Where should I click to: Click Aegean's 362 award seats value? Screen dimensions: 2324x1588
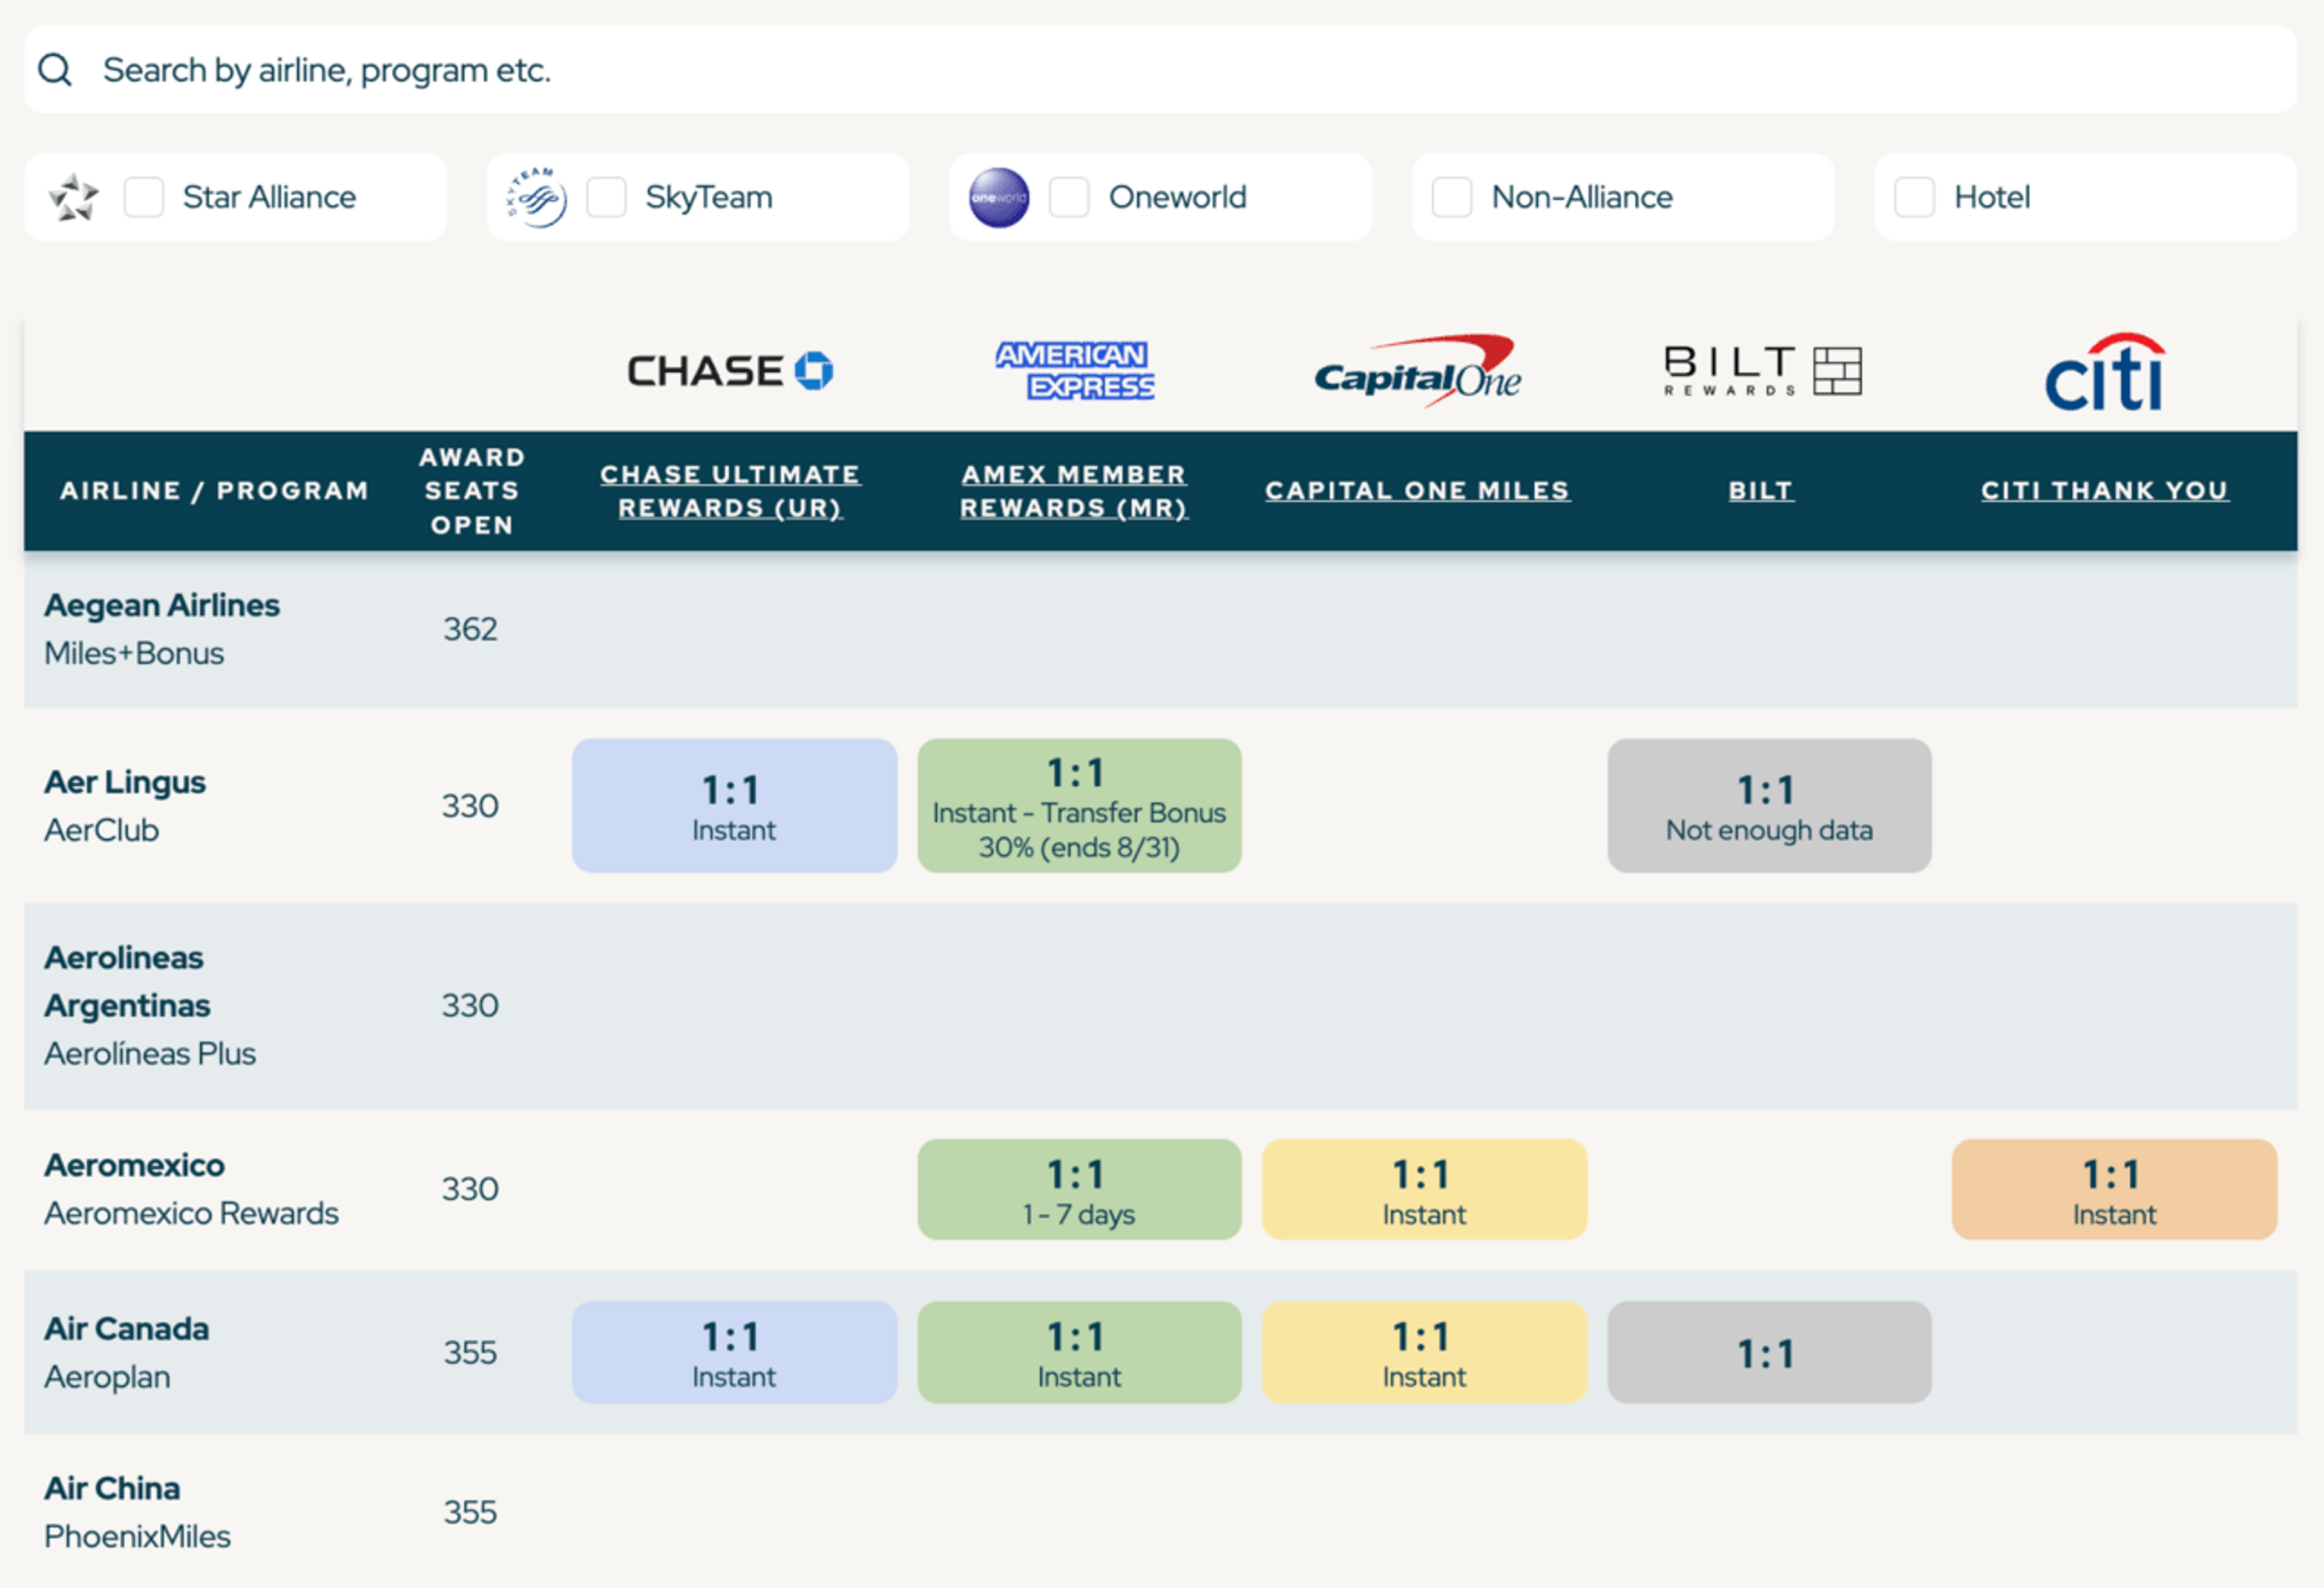pos(470,629)
